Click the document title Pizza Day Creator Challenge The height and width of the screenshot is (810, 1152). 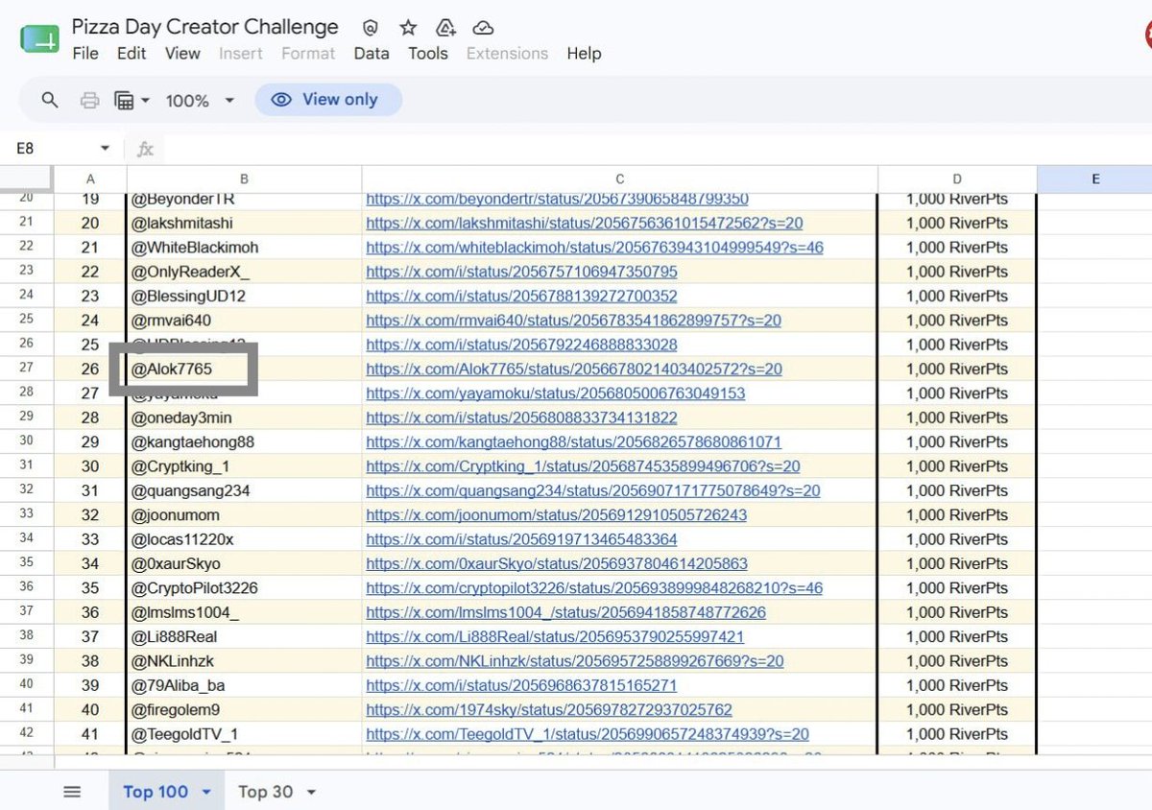click(x=205, y=27)
